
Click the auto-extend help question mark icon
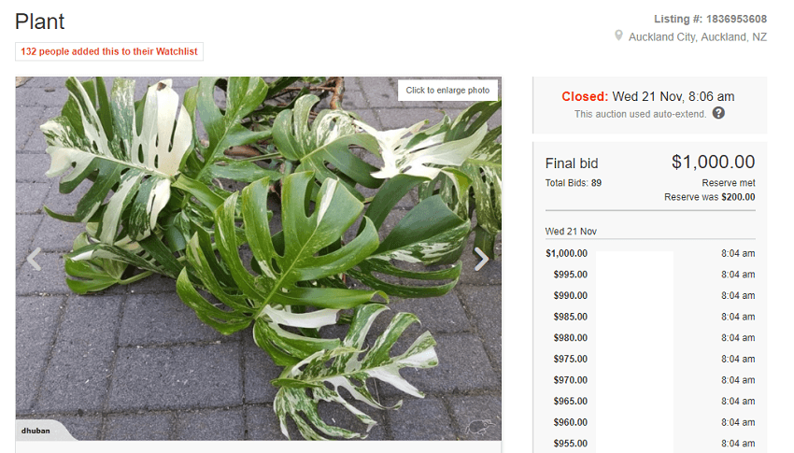click(718, 113)
